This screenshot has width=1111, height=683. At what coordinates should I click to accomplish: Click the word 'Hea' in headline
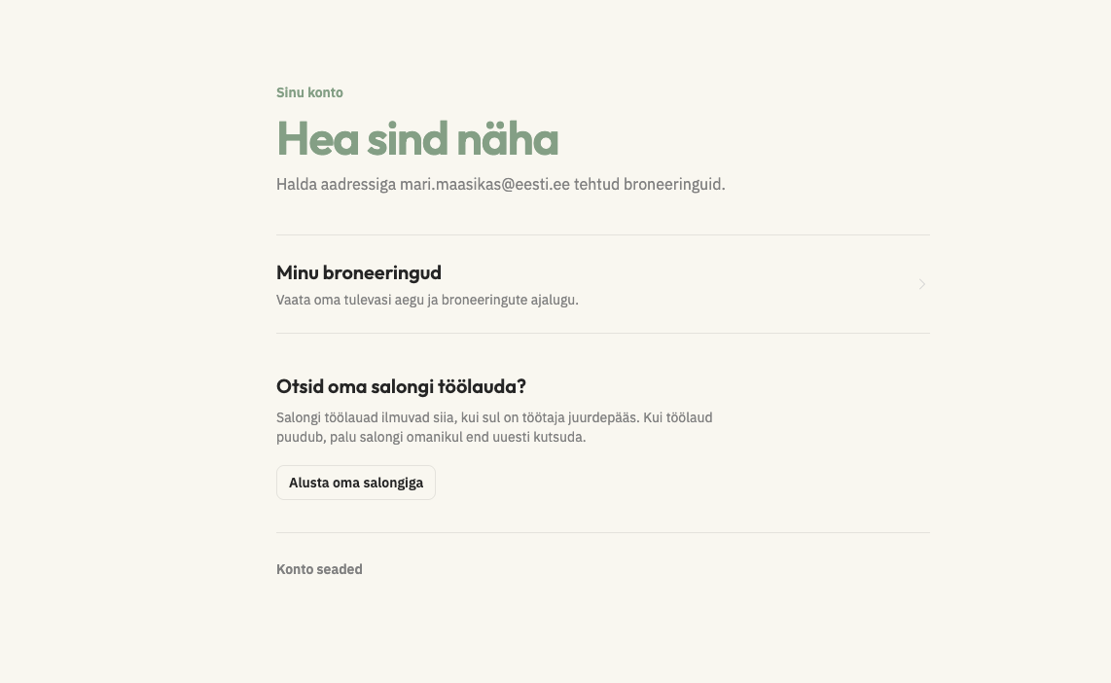click(317, 138)
